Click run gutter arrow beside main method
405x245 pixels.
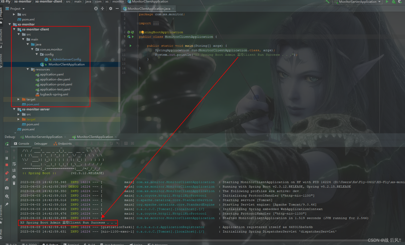pyautogui.click(x=130, y=46)
